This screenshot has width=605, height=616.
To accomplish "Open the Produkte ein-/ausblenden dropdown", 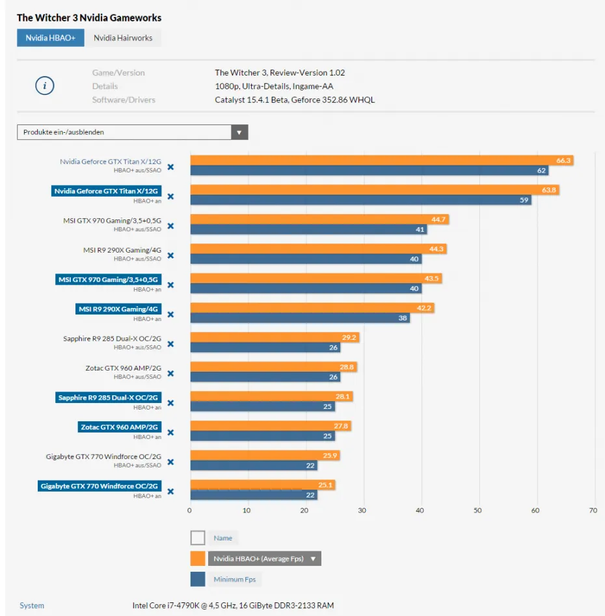I will pos(132,132).
